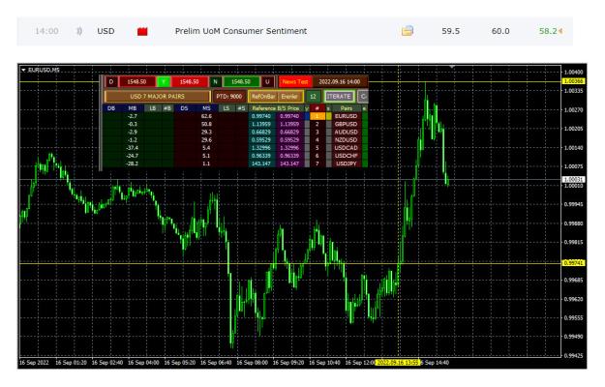Click the t2 button
Viewport: 605px width, 387px height.
pyautogui.click(x=314, y=97)
